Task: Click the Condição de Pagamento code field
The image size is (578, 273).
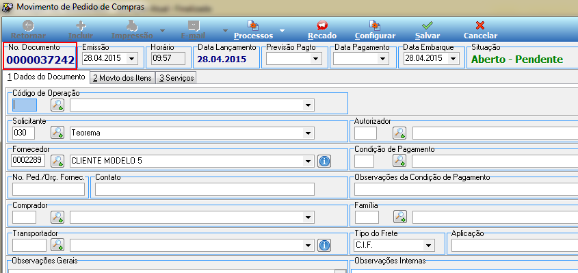Action: pos(364,161)
